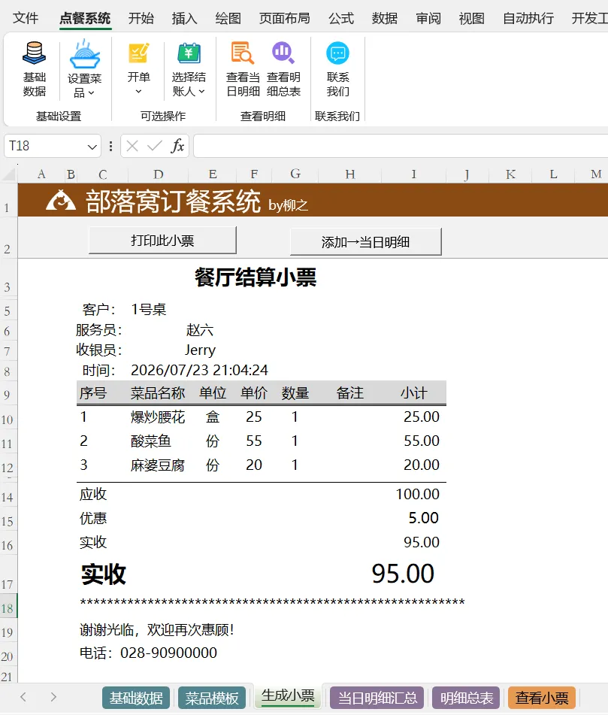Switch to the 开始 ribbon tab
The width and height of the screenshot is (608, 715).
(141, 18)
